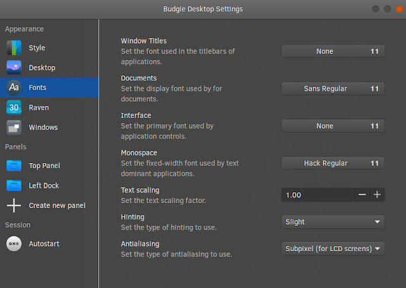Click the plus icon for new panel
The height and width of the screenshot is (288, 406).
tap(14, 206)
